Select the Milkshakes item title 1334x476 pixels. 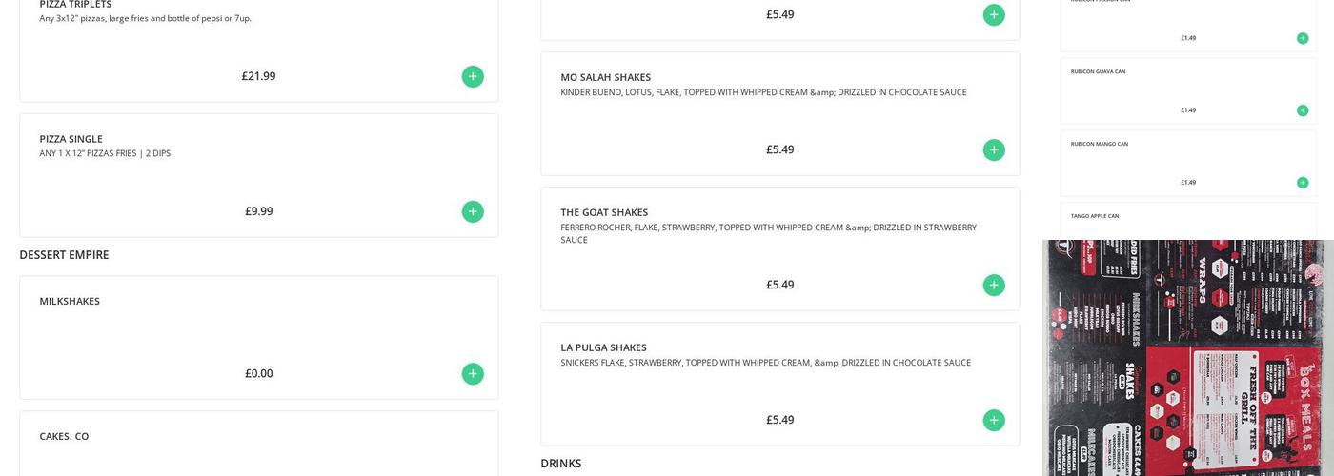click(x=70, y=301)
